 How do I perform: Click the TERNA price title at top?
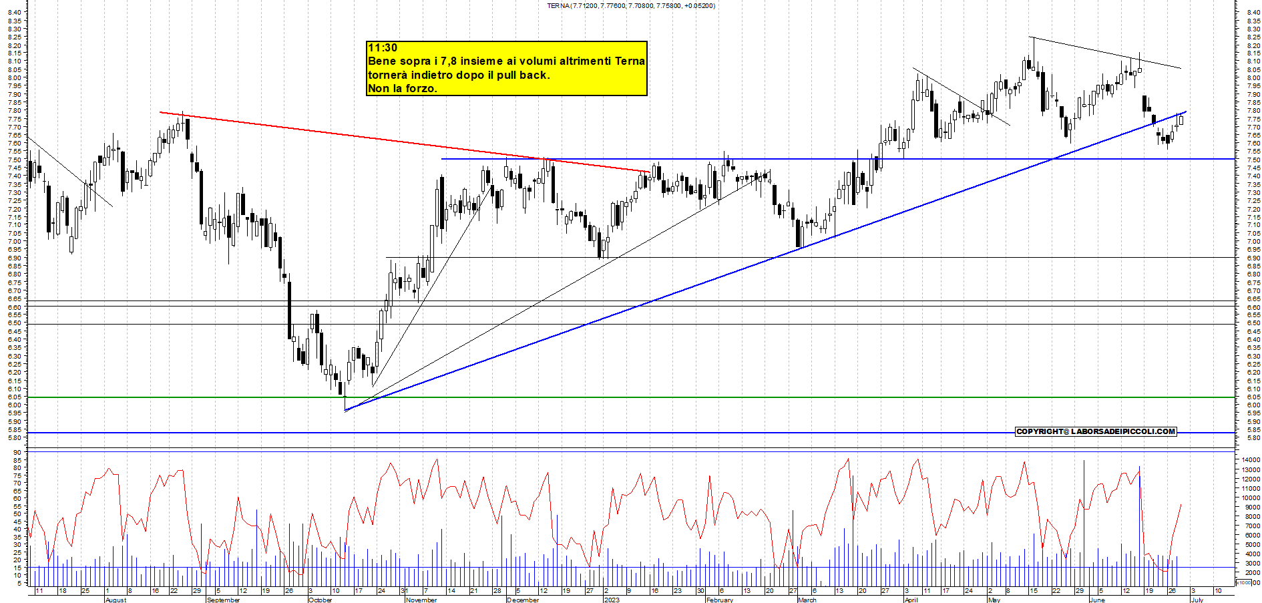click(x=631, y=5)
